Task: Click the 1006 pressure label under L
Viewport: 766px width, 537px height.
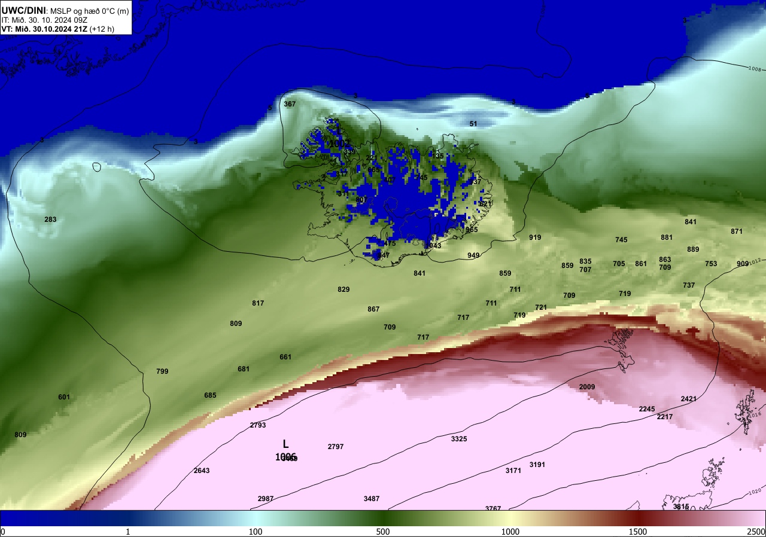Action: (x=285, y=457)
